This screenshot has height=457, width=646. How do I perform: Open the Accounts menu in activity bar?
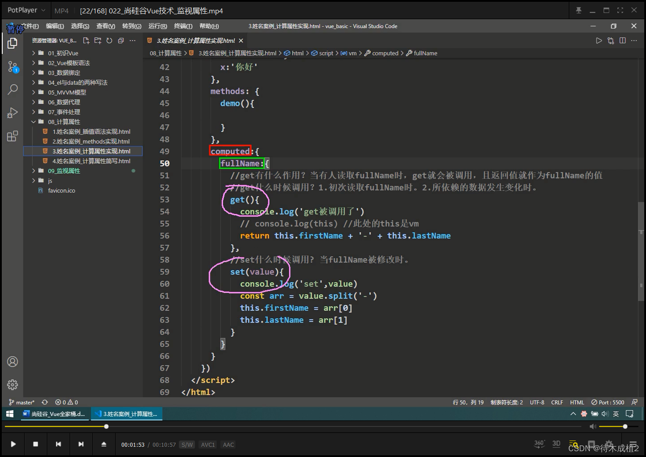click(12, 362)
